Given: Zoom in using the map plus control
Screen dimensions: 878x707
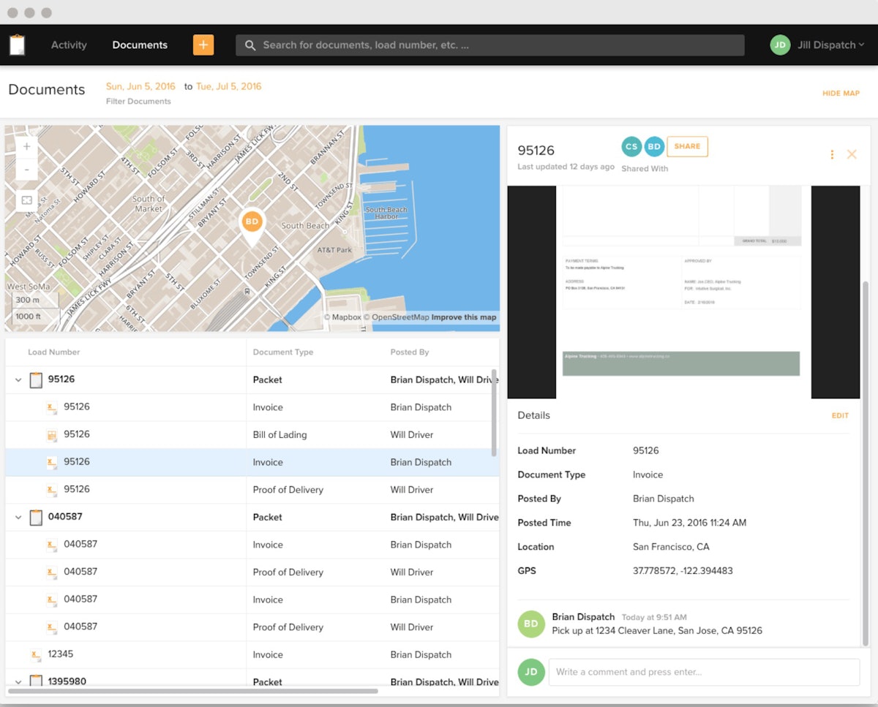Looking at the screenshot, I should coord(26,145).
